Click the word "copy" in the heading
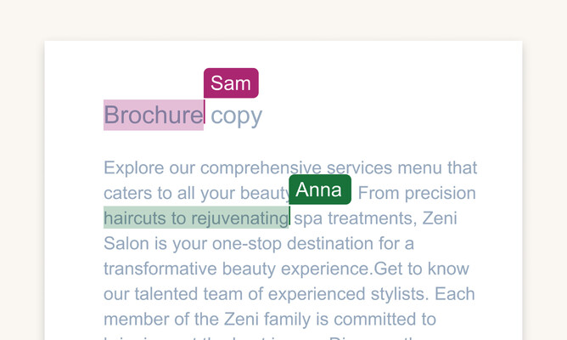Screen dimensions: 567x340 [x=237, y=116]
